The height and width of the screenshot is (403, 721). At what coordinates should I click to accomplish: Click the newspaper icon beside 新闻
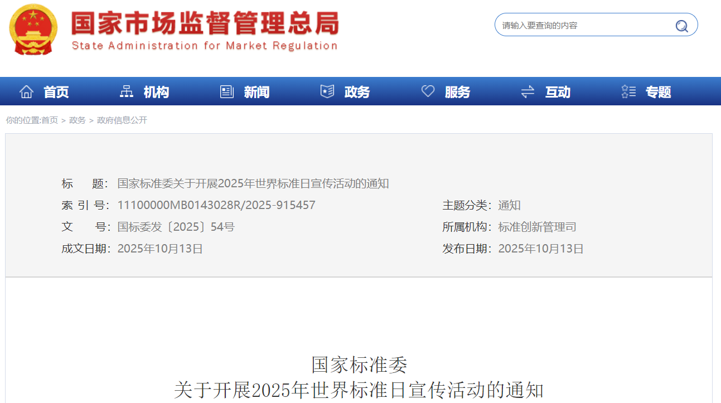pyautogui.click(x=227, y=92)
